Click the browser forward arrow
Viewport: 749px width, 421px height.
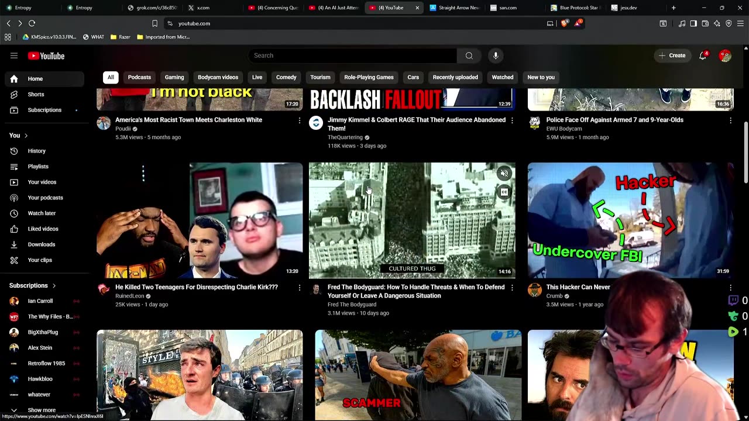[x=20, y=23]
